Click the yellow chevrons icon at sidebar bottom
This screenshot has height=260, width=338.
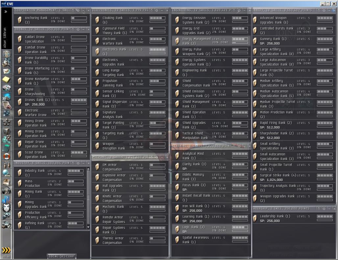point(6,250)
